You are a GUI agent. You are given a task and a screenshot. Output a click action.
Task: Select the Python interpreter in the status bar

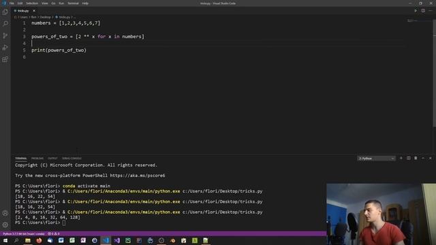pyautogui.click(x=24, y=234)
